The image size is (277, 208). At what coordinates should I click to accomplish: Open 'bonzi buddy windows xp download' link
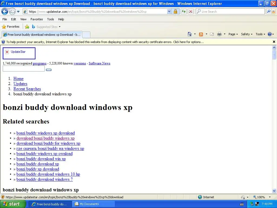click(45, 133)
